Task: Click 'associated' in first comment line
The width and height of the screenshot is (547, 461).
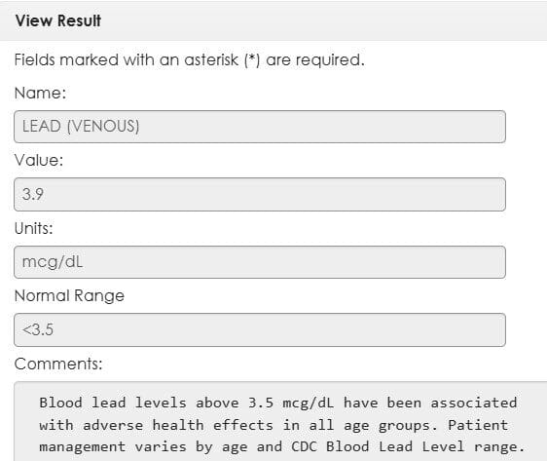Action: click(474, 403)
